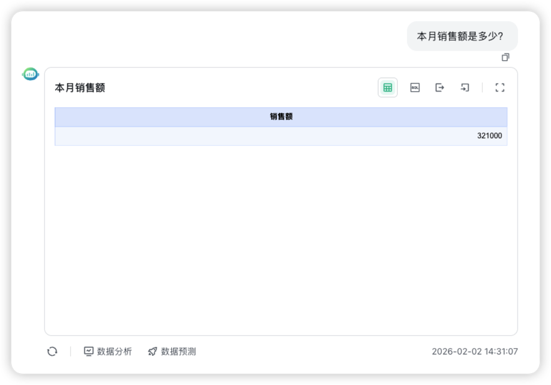The height and width of the screenshot is (385, 551).
Task: Click the chatbot avatar icon
Action: click(x=29, y=73)
